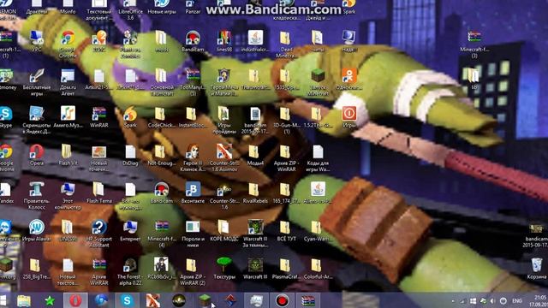Open the Корзина recycle bin
Screen dimensions: 548x308
pyautogui.click(x=537, y=269)
